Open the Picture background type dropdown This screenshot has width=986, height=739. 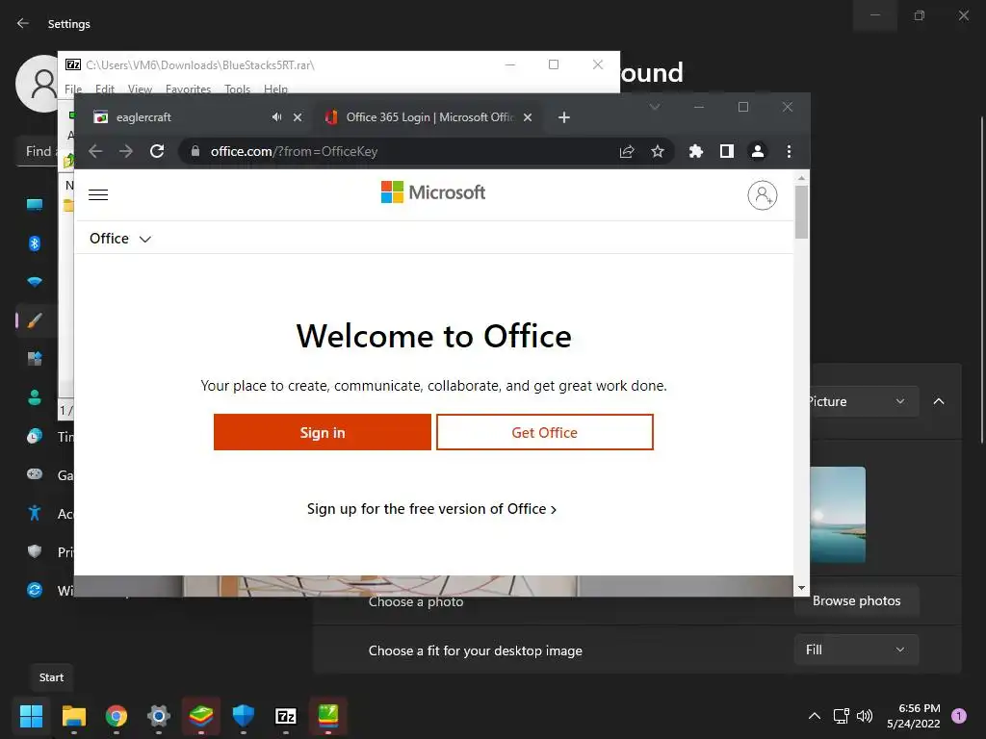[x=864, y=401]
